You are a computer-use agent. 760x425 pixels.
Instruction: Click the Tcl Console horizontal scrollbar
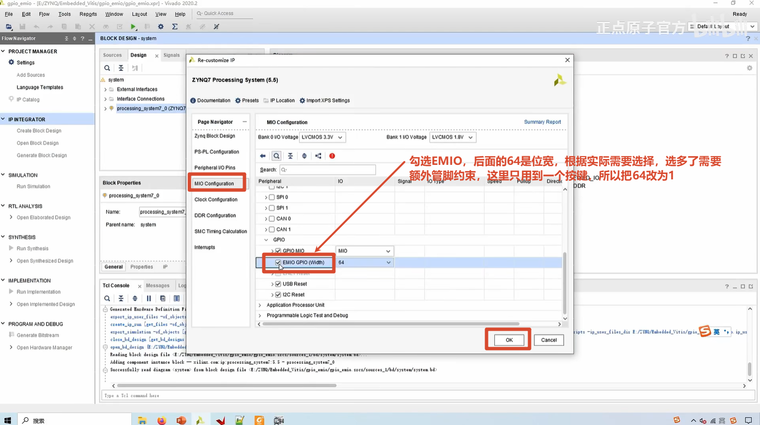(x=227, y=386)
